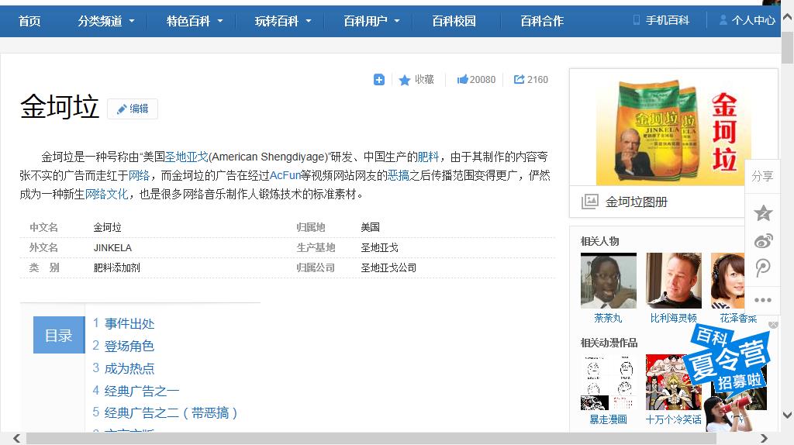The image size is (794, 445).
Task: Click the 比利海灵顿 name link
Action: 674,318
